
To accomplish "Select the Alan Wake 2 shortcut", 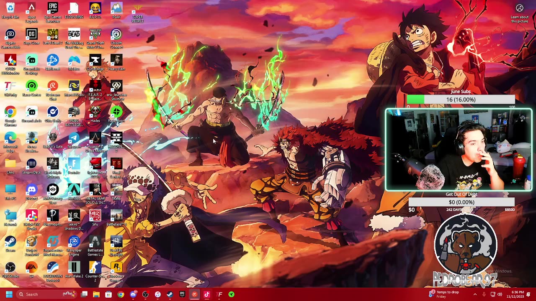I will (x=74, y=270).
